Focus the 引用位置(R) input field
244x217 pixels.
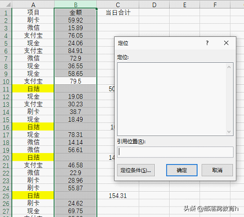coord(175,152)
